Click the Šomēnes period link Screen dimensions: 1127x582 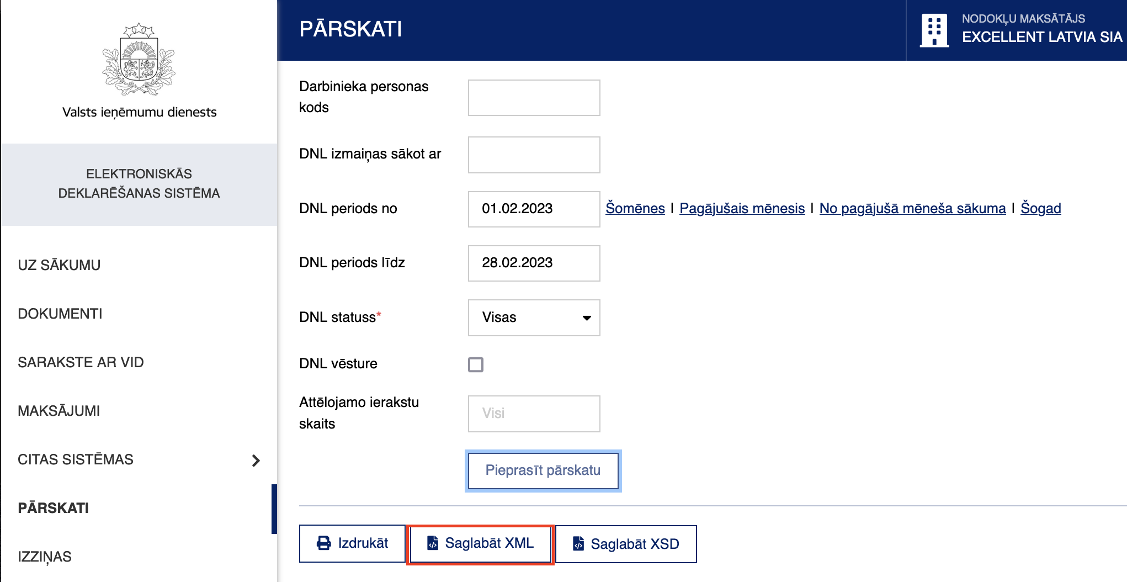tap(635, 208)
